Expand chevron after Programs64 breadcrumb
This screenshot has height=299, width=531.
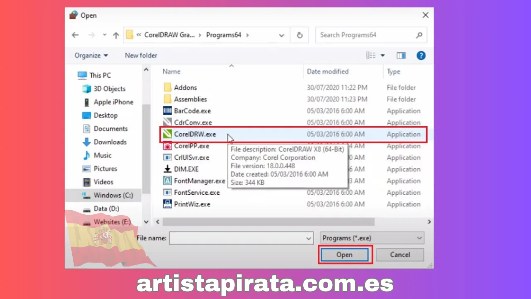click(x=248, y=35)
